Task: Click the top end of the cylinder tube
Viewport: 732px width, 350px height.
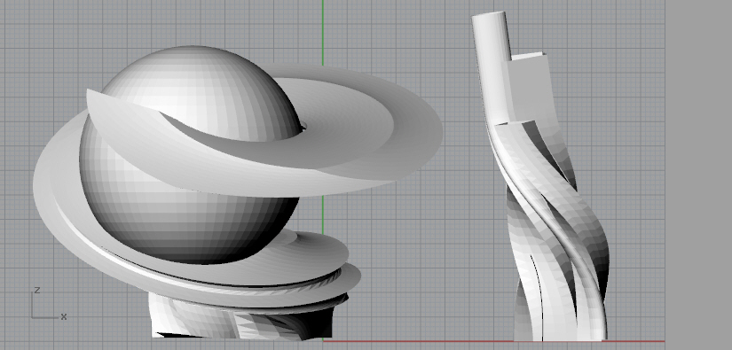Action: pyautogui.click(x=489, y=16)
